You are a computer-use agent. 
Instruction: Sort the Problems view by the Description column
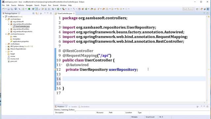(x=75, y=112)
